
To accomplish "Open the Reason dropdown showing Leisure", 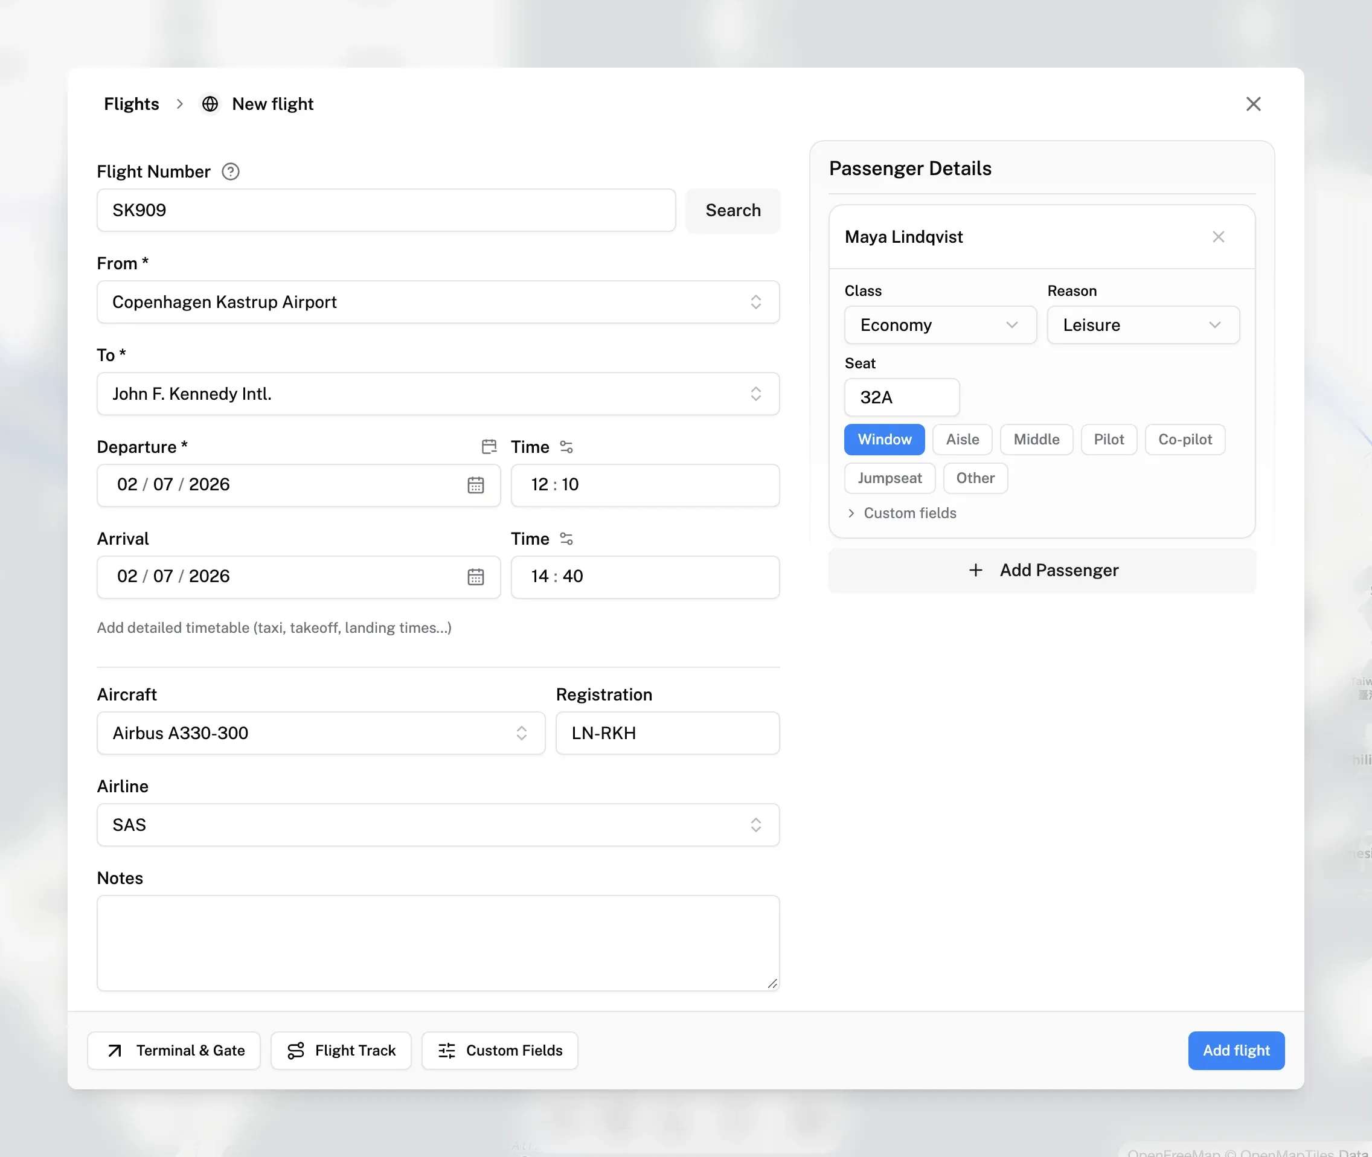I will (1143, 325).
